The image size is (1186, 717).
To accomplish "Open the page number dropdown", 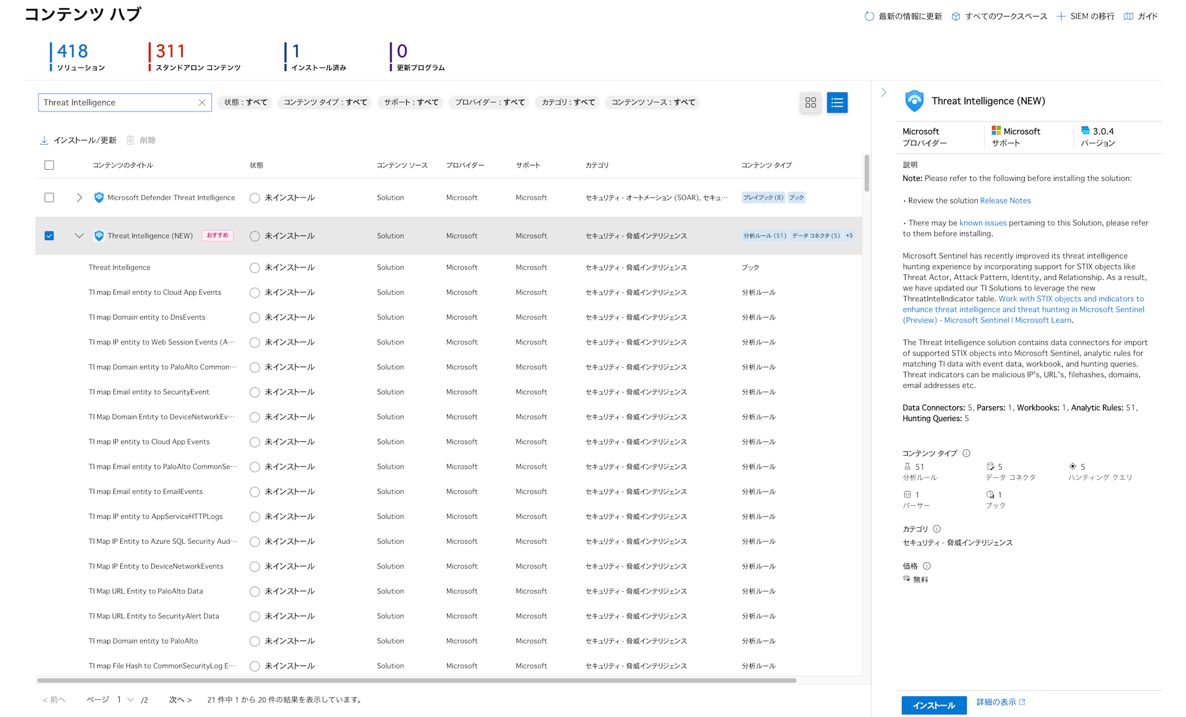I will tap(125, 700).
